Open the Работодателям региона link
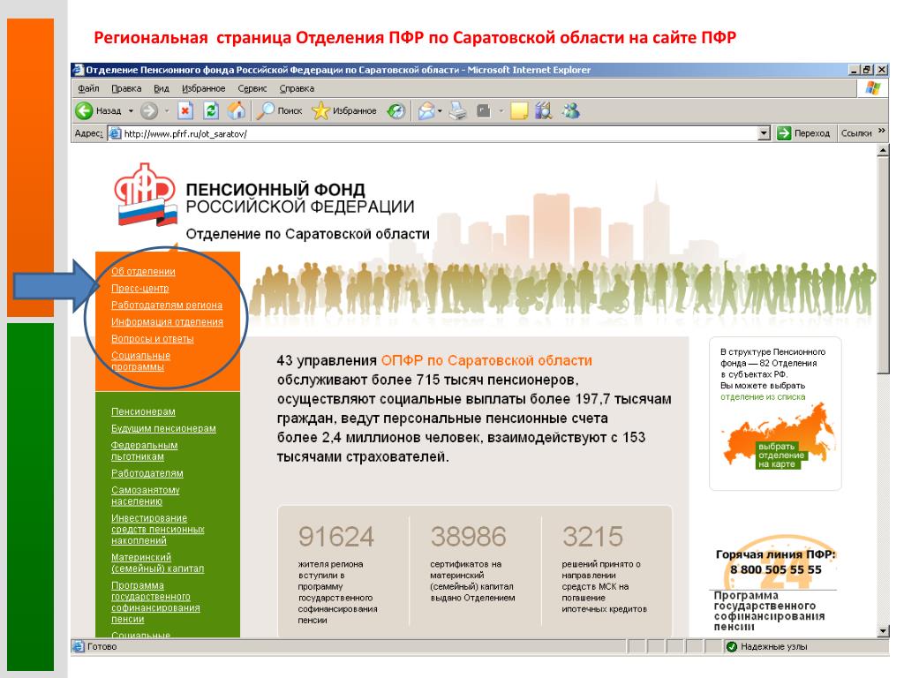Image resolution: width=904 pixels, height=678 pixels. (x=167, y=305)
